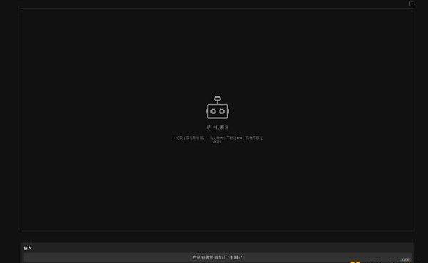Image resolution: width=428 pixels, height=263 pixels.
Task: Focus the input field containing '在所有省份前加上'
Action: [x=218, y=258]
